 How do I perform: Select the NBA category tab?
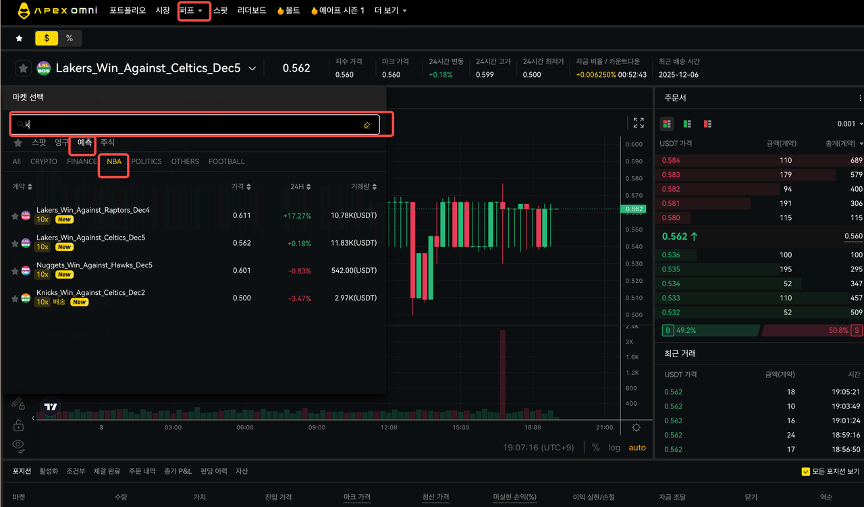(x=114, y=162)
